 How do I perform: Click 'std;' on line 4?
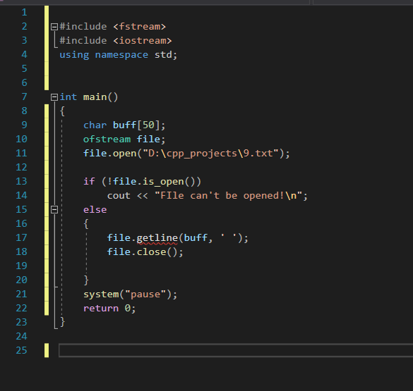click(x=166, y=55)
